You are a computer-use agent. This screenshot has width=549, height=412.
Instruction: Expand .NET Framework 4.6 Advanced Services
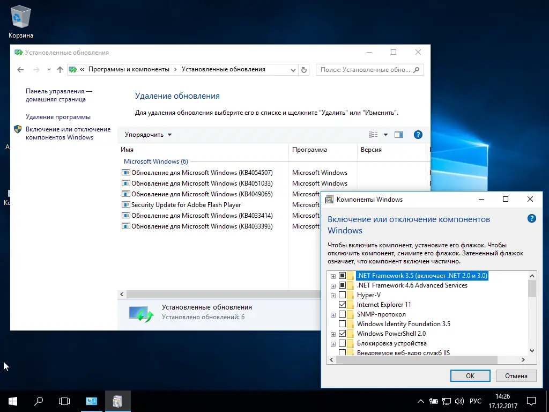(x=333, y=285)
